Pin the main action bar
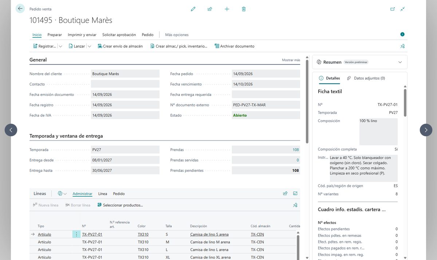437x260 pixels. [x=402, y=46]
